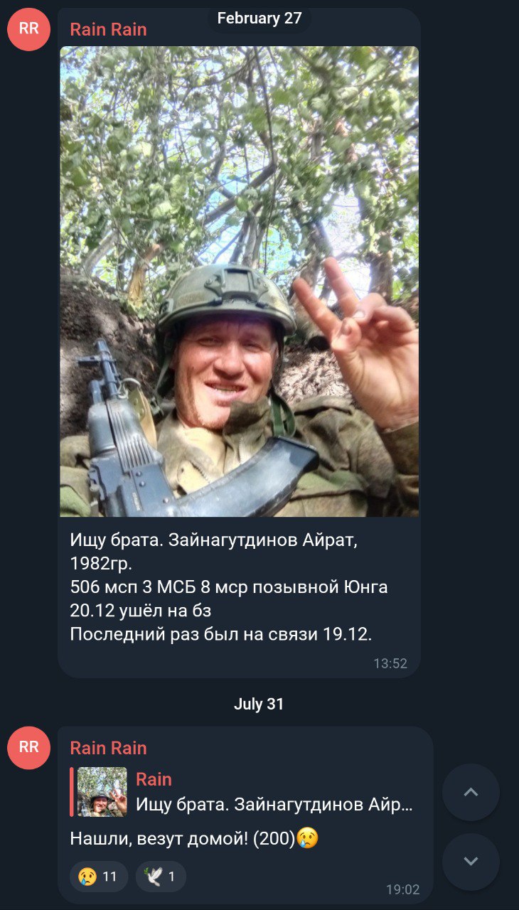Click the February 27 date badge
Viewport: 519px width, 910px height.
(x=259, y=18)
